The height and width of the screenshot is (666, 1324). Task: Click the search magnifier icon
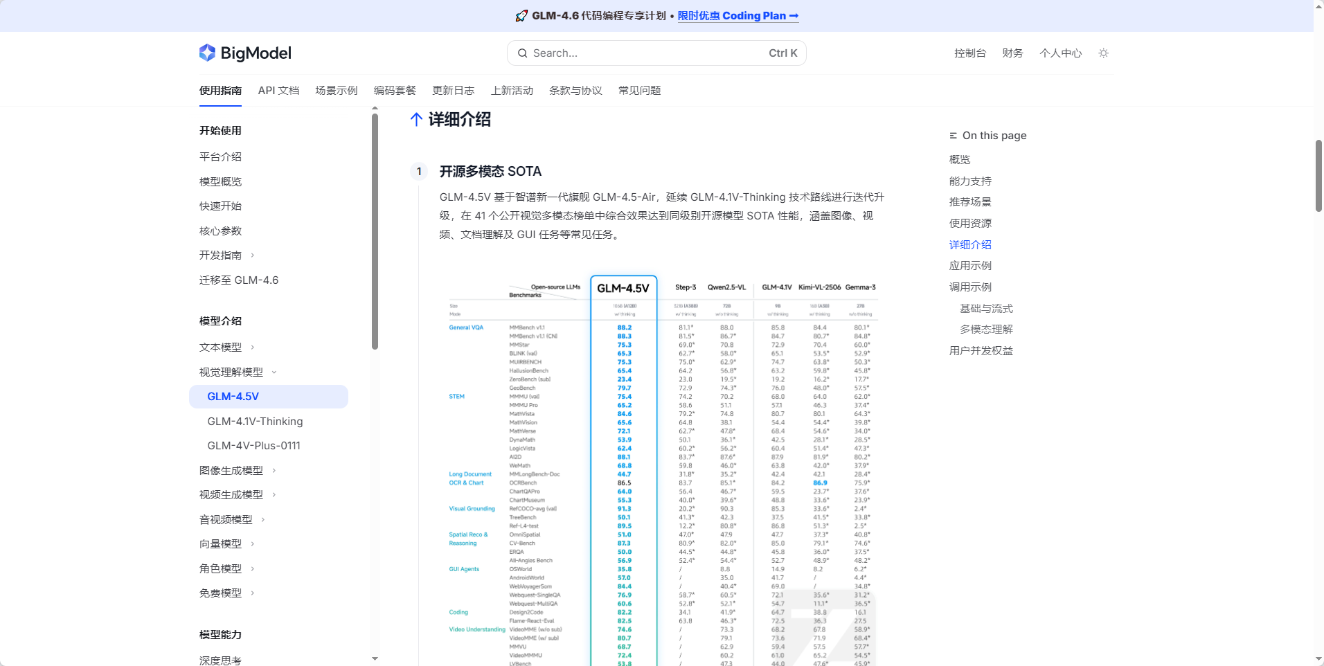coord(523,53)
